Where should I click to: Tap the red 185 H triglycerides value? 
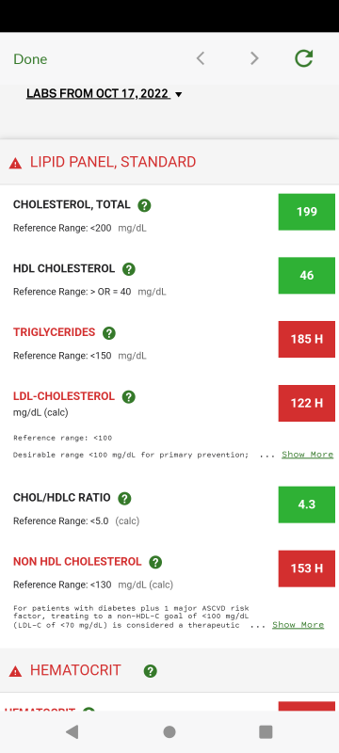[x=307, y=339]
